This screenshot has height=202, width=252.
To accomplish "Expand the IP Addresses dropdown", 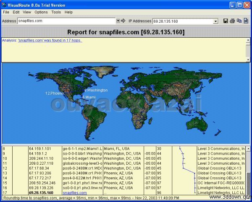I will 215,21.
